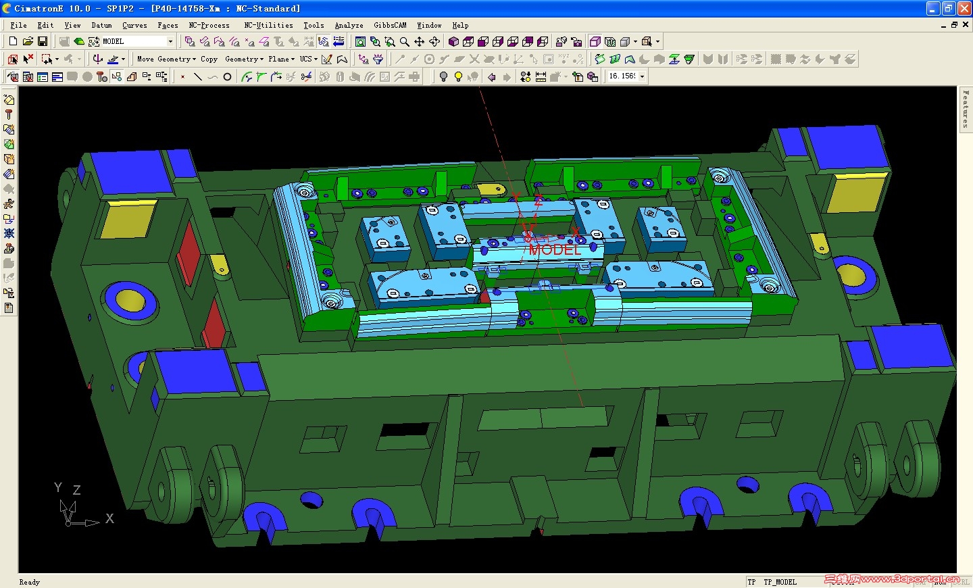
Task: Toggle the yellow light bulb show icon
Action: pyautogui.click(x=458, y=77)
